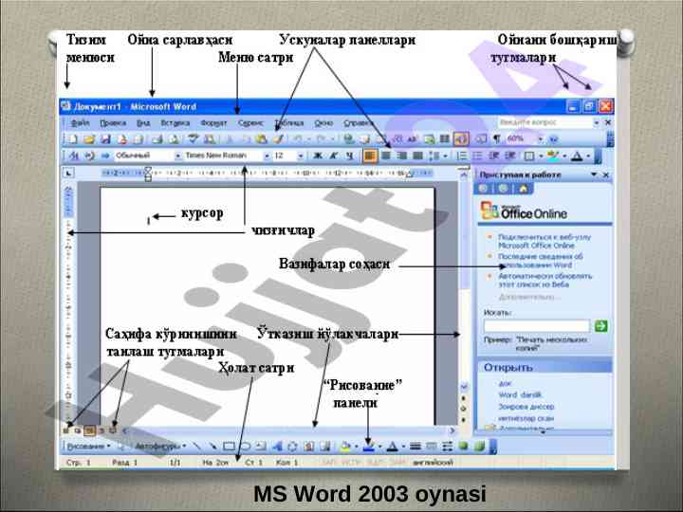Open the Правка menu
This screenshot has width=683, height=512.
113,123
